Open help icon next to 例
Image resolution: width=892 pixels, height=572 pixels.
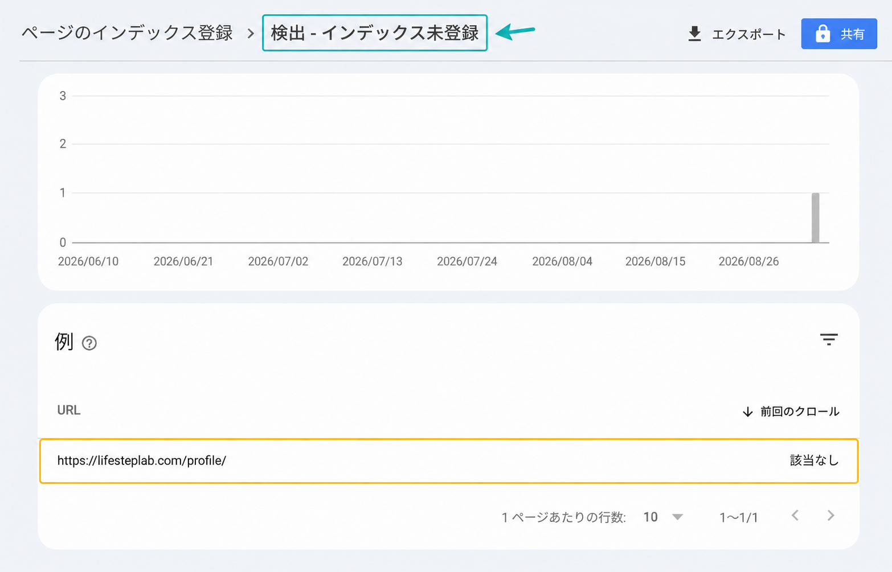tap(89, 343)
